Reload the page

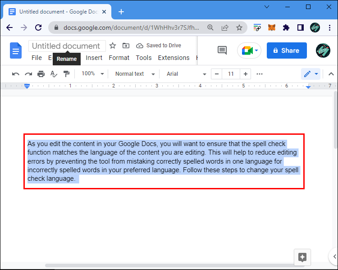point(38,27)
